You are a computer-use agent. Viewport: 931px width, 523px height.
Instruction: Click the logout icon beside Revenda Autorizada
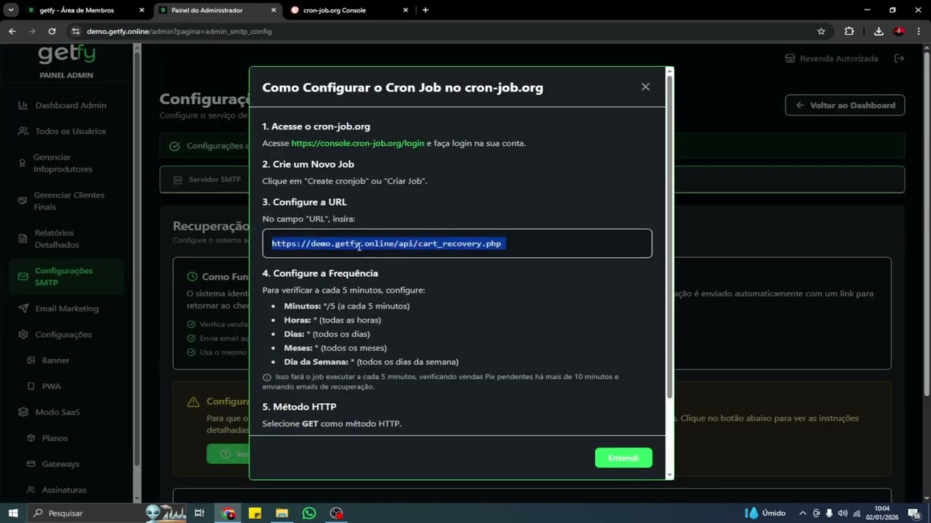(900, 58)
